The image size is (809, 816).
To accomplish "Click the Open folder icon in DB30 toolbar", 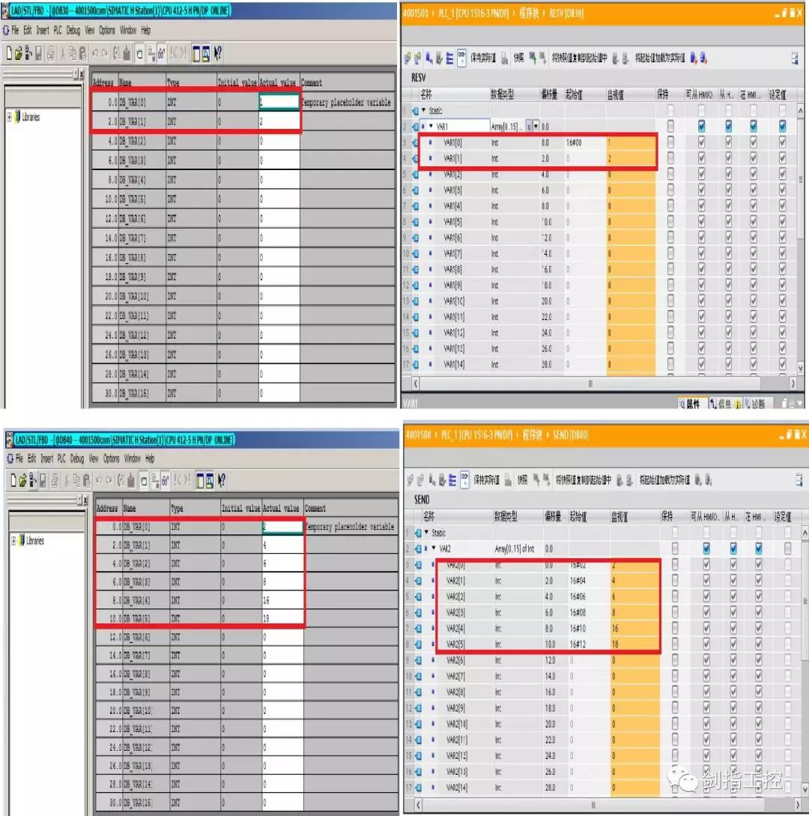I will (x=19, y=53).
